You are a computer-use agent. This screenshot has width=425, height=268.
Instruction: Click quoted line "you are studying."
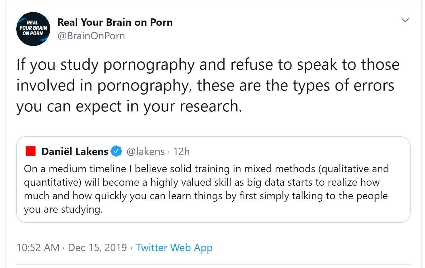point(63,209)
